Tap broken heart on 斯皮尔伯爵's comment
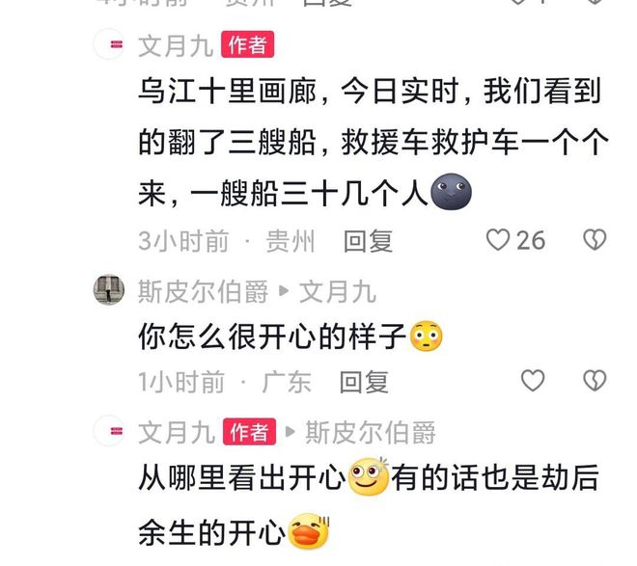Viewport: 637px width, 566px height. click(x=595, y=381)
